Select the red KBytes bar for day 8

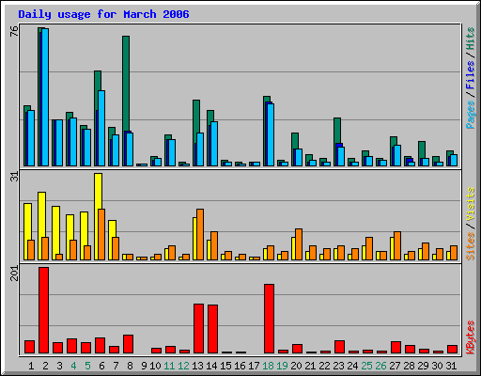click(129, 344)
